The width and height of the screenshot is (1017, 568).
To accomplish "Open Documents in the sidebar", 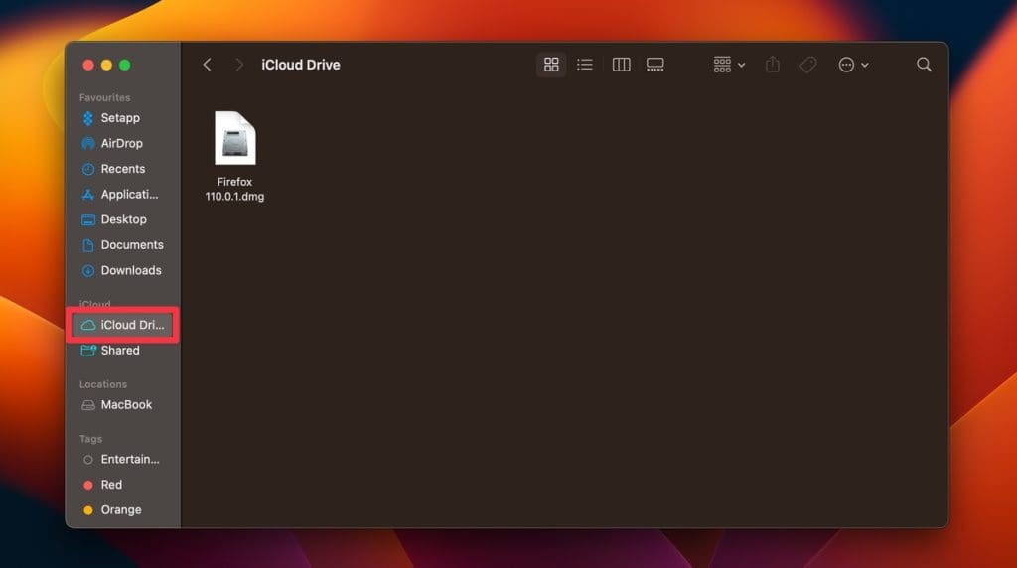I will [x=122, y=244].
